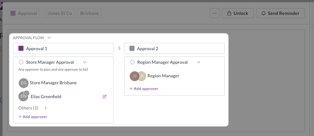Viewport: 314px width, 136px height.
Task: Click the EG avatar for Store Manager Brisbane
Action: pos(23,83)
